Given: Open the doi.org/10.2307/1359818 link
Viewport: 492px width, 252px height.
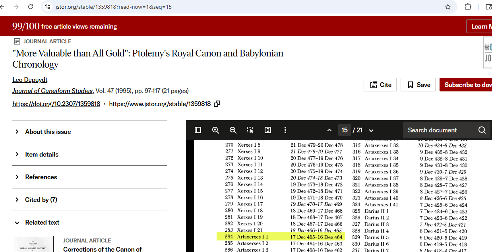Looking at the screenshot, I should tap(56, 104).
